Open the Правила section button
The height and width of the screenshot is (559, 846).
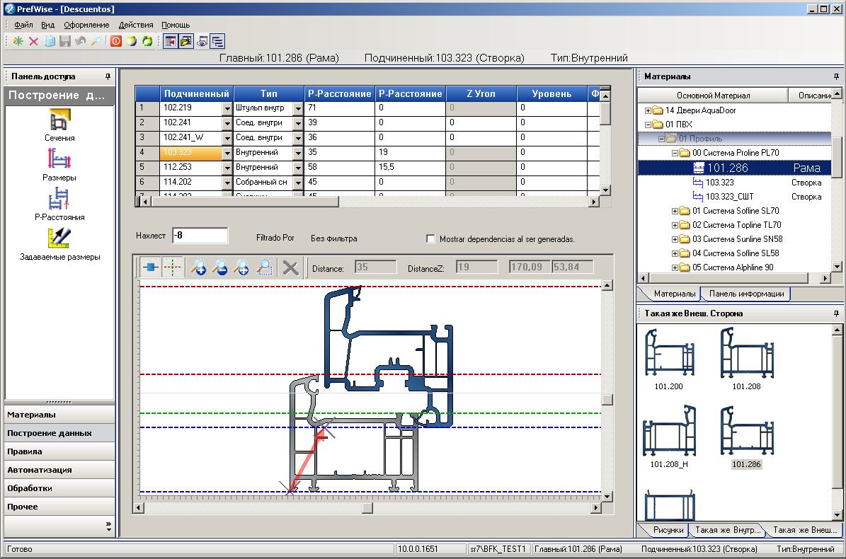[x=59, y=451]
